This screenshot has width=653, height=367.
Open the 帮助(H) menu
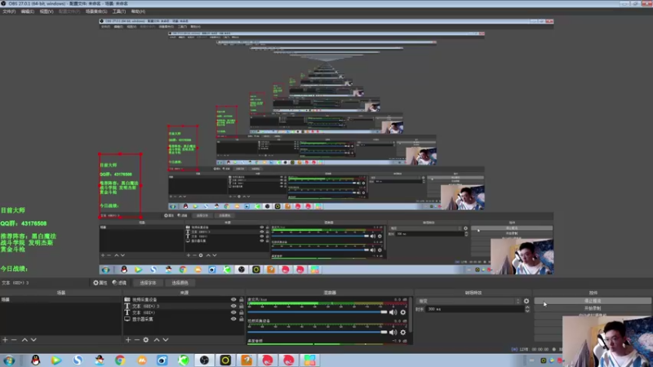138,11
